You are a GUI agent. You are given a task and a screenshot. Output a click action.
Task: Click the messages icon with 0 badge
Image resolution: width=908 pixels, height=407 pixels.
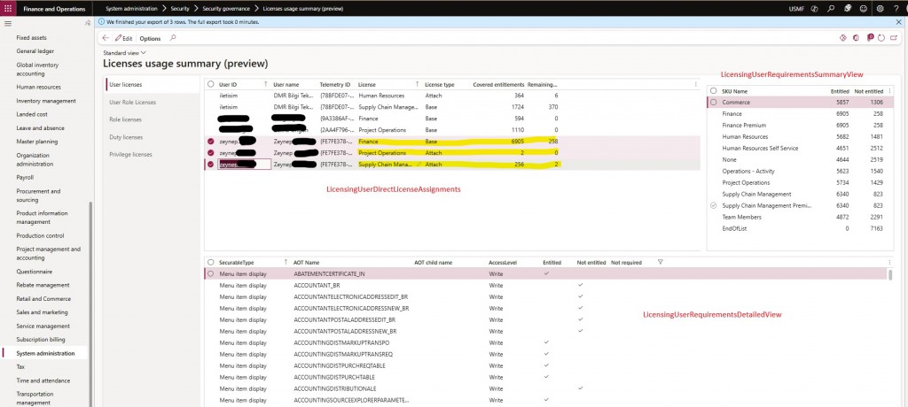click(870, 37)
